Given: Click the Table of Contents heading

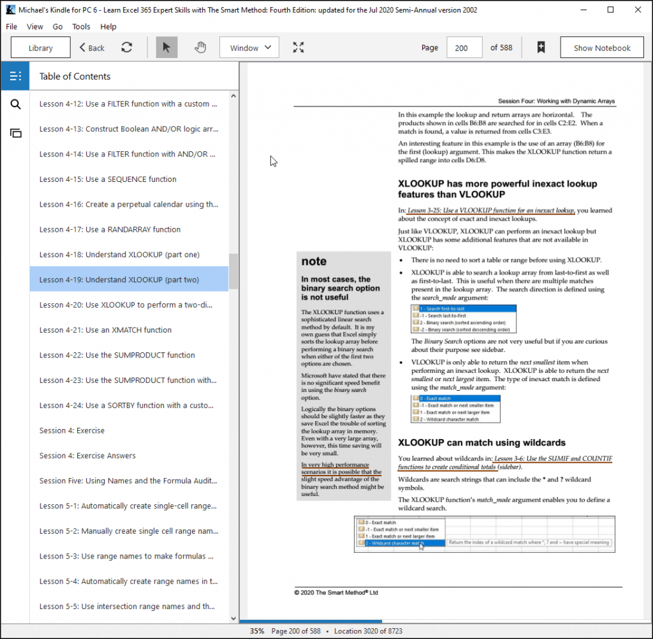Looking at the screenshot, I should pos(75,76).
